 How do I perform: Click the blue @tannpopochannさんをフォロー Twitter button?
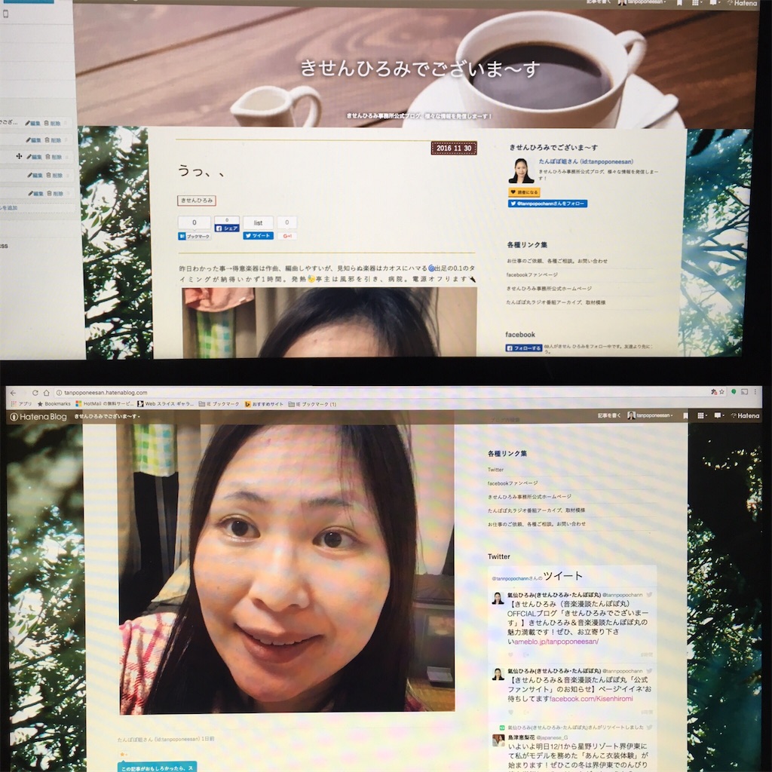pyautogui.click(x=547, y=204)
